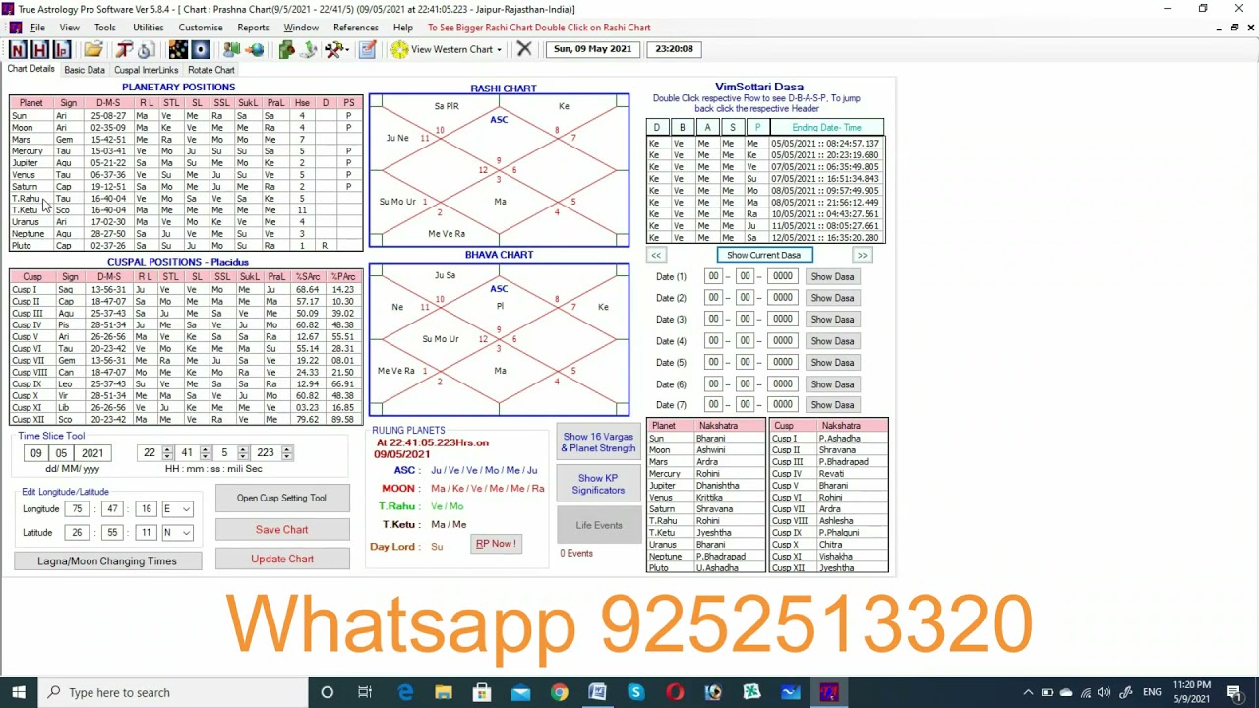Viewport: 1259px width, 708px height.
Task: Click the Time Slice day field 09
Action: [x=36, y=453]
